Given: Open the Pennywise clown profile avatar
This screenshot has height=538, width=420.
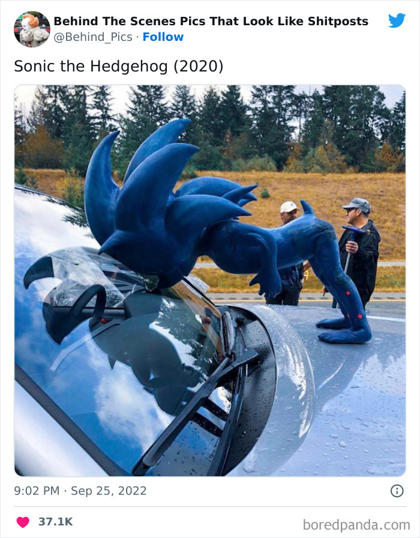Looking at the screenshot, I should pyautogui.click(x=32, y=29).
